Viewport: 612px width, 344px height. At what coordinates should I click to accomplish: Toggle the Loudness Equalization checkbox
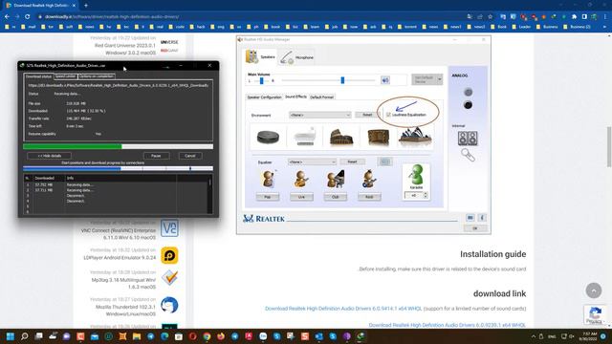pos(388,115)
